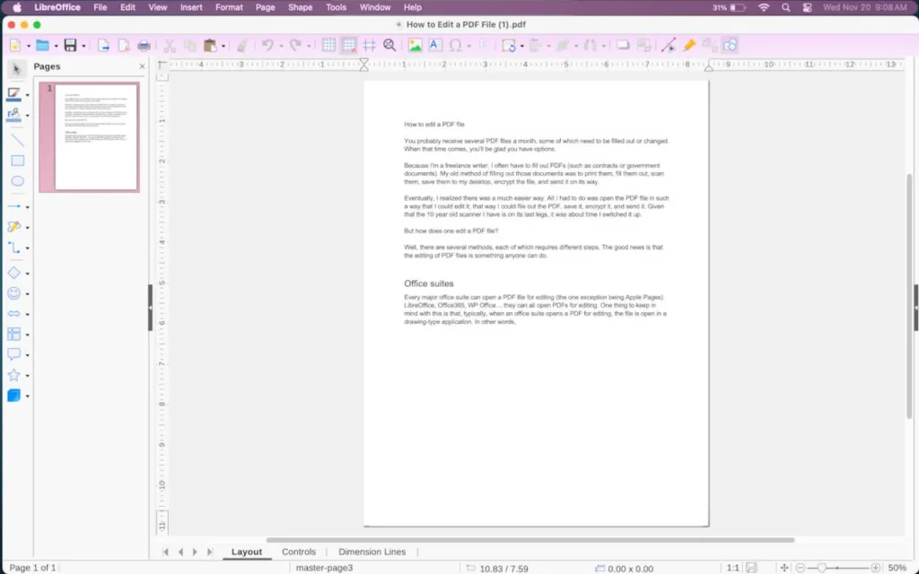The width and height of the screenshot is (919, 574).
Task: Open the Tools menu
Action: tap(336, 7)
